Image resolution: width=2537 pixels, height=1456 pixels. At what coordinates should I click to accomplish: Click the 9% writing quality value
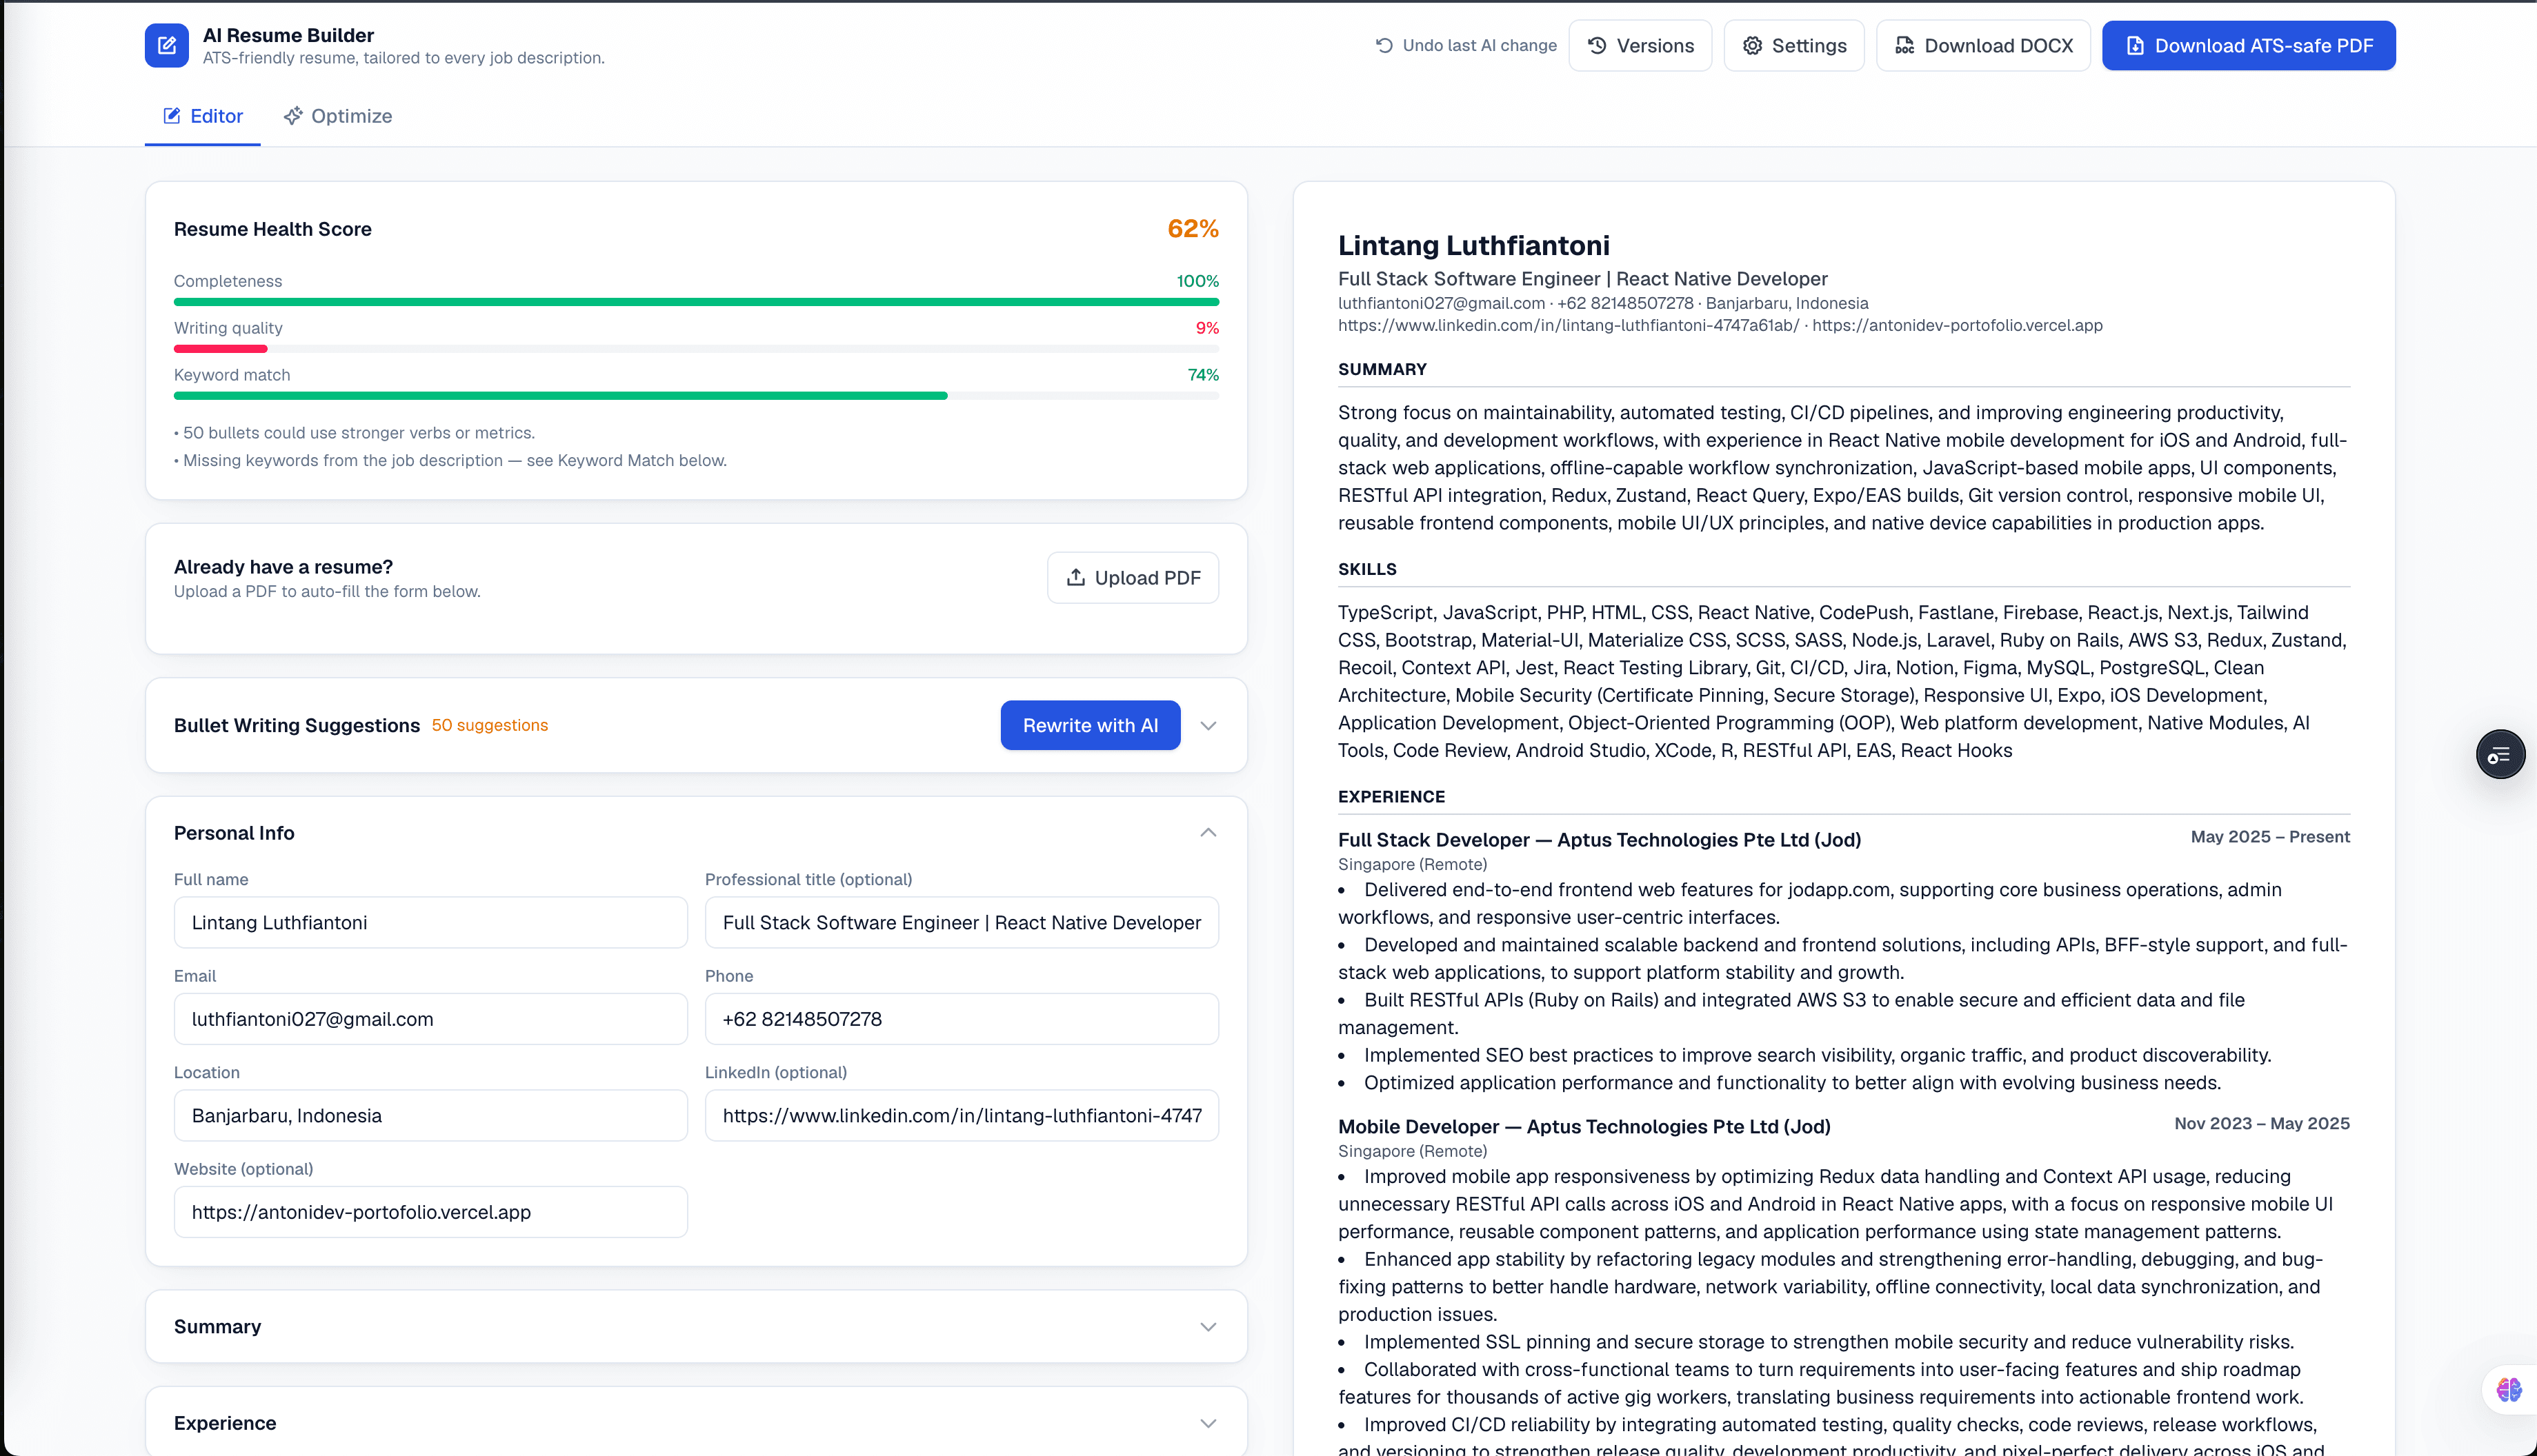click(1206, 327)
